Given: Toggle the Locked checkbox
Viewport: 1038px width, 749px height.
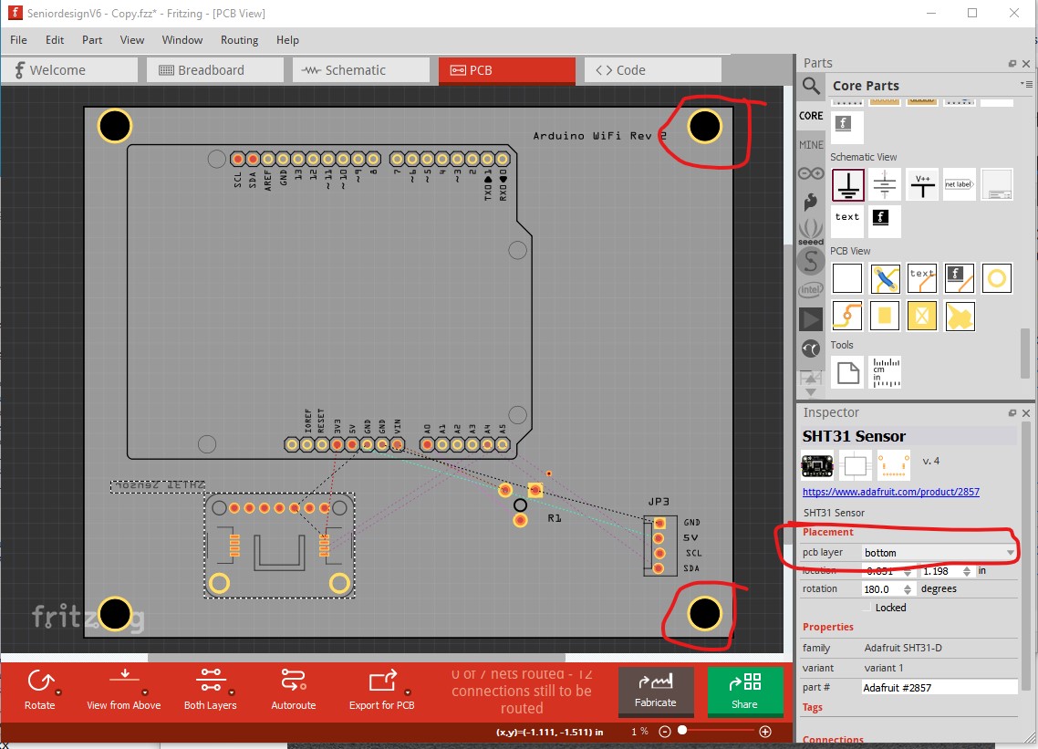Looking at the screenshot, I should coord(867,608).
